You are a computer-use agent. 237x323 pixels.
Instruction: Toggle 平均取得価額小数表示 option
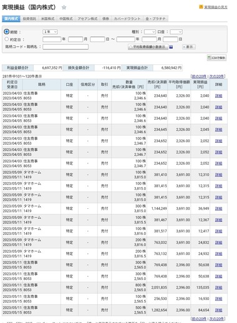tap(148, 47)
